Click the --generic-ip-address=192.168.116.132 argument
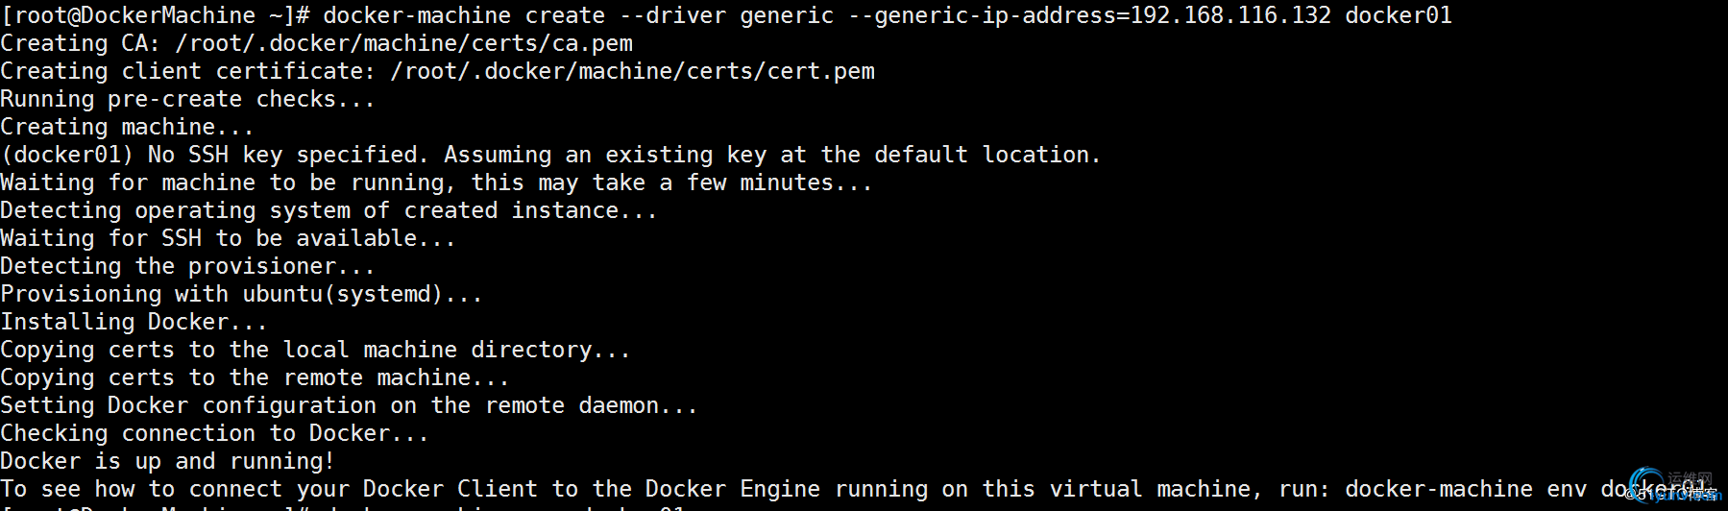This screenshot has height=511, width=1728. coord(1089,15)
